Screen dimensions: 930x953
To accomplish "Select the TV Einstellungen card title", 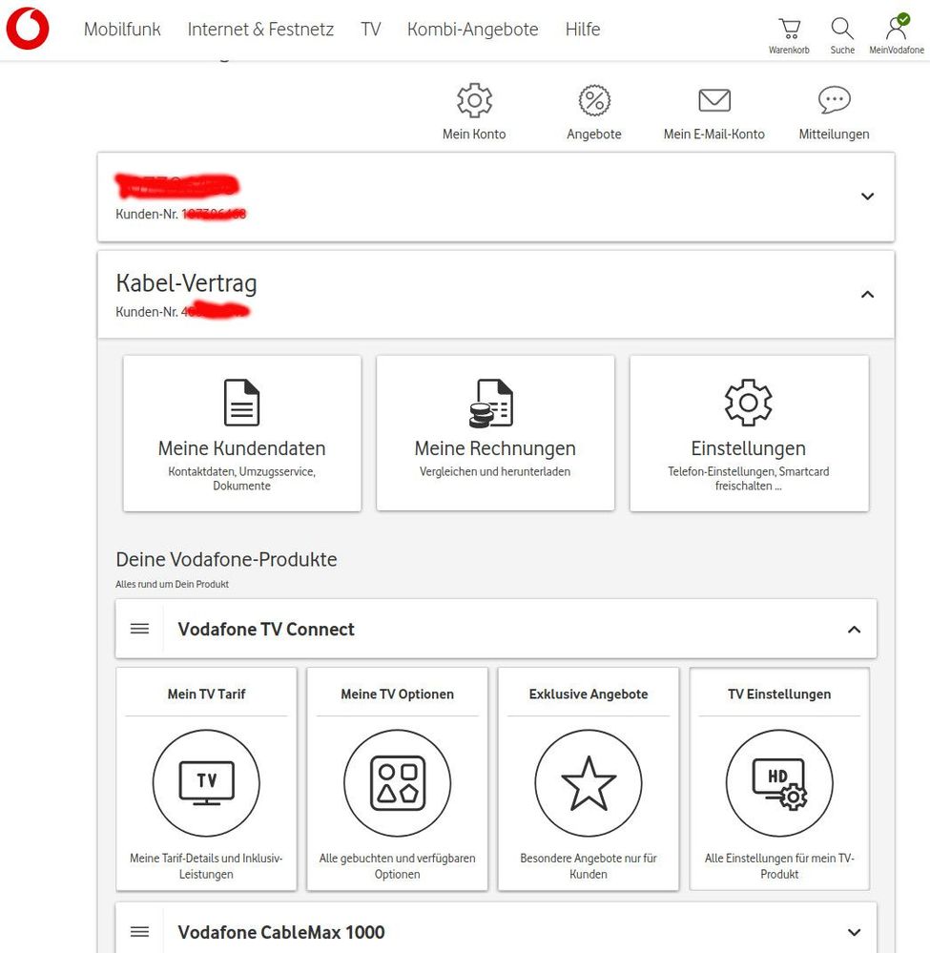I will pyautogui.click(x=779, y=694).
